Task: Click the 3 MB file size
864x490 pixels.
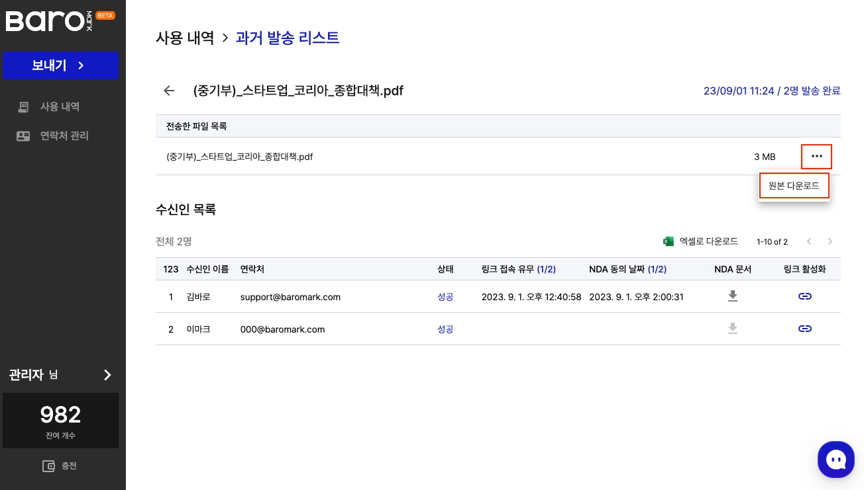Action: coord(765,157)
